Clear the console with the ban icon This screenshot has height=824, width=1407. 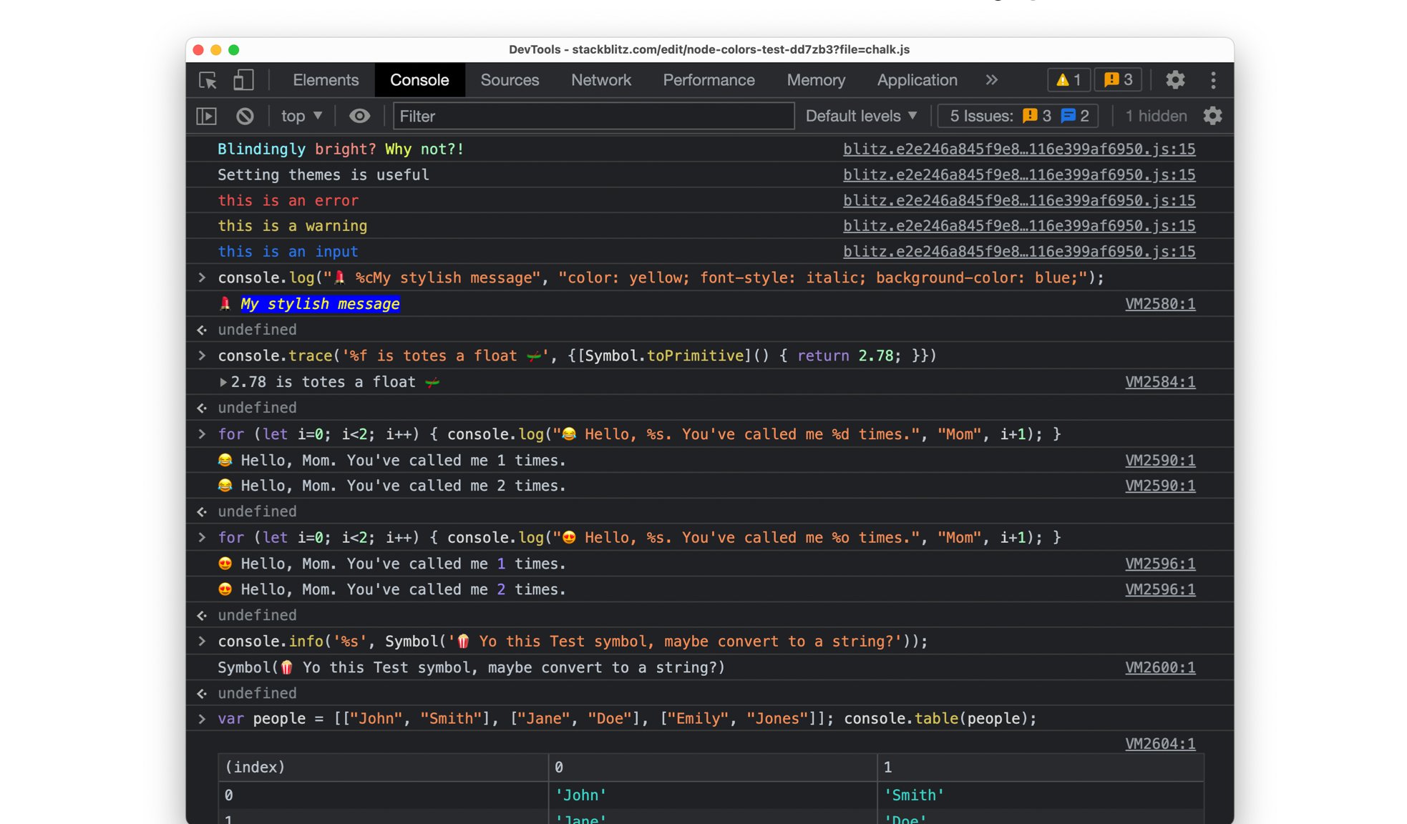point(245,116)
